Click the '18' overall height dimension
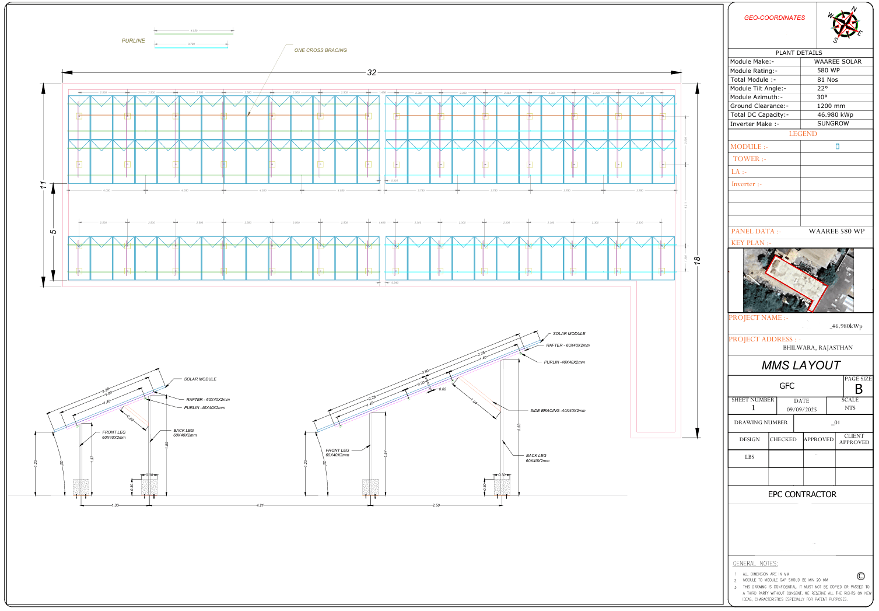Image resolution: width=879 pixels, height=611 pixels. tap(696, 260)
